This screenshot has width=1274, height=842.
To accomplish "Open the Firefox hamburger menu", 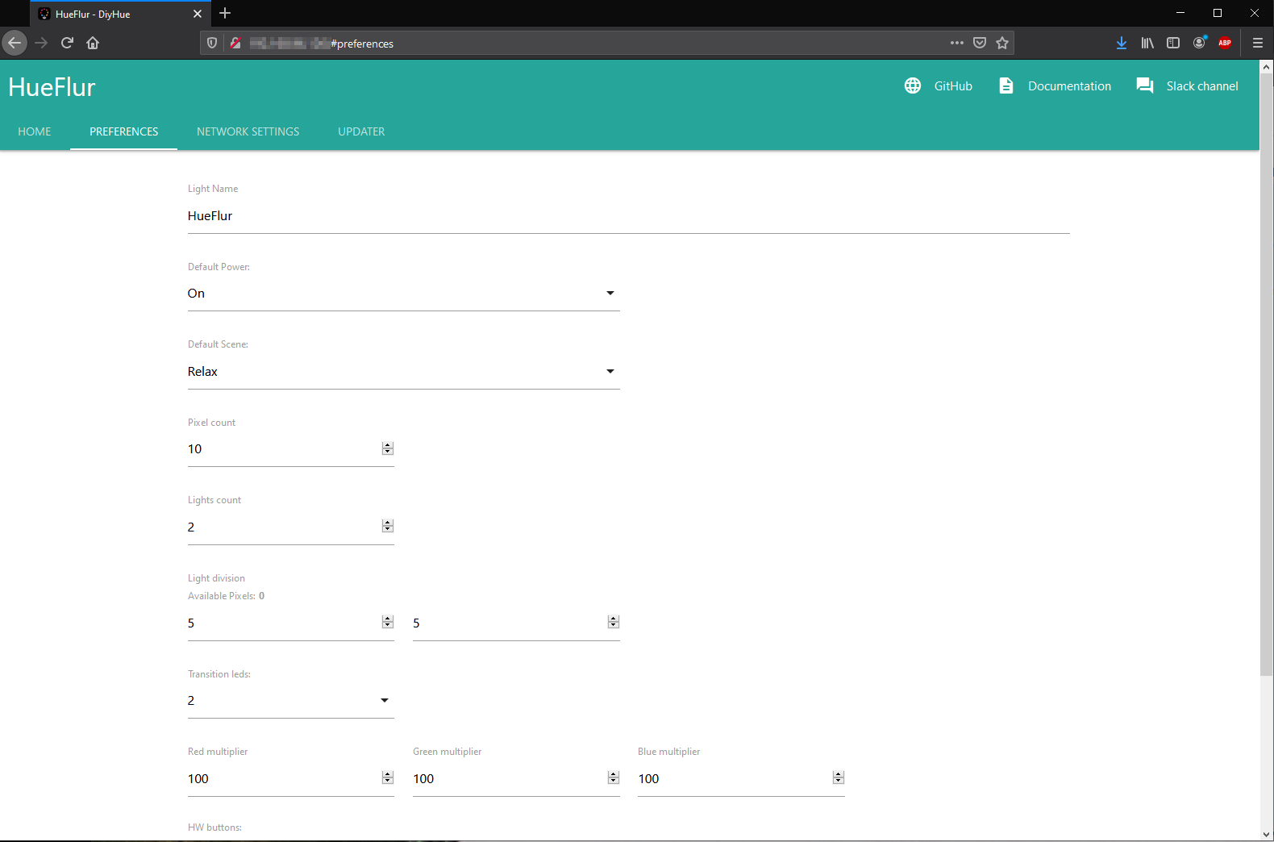I will (x=1258, y=43).
